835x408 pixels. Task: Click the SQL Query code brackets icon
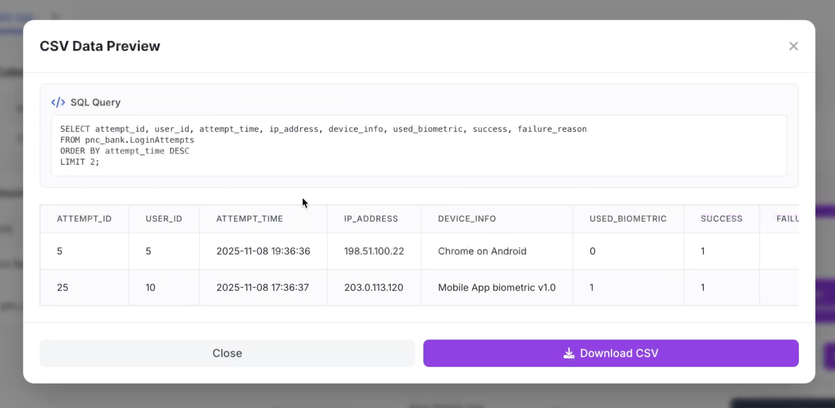pos(58,102)
